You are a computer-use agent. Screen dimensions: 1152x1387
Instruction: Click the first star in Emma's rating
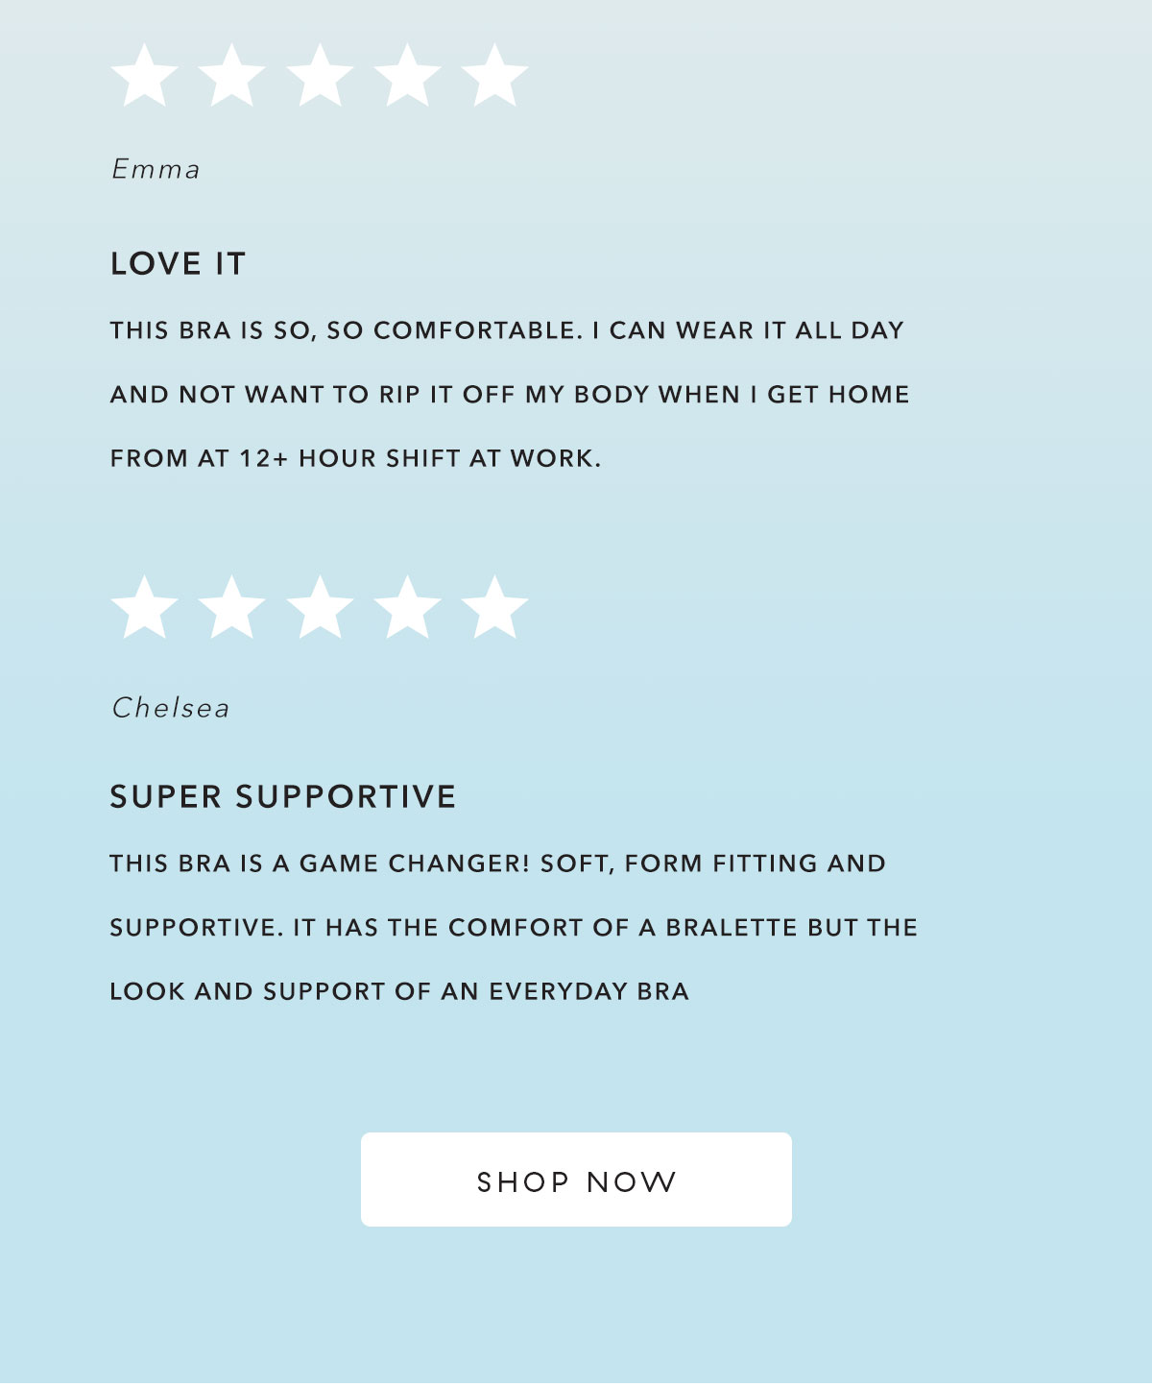(x=144, y=75)
